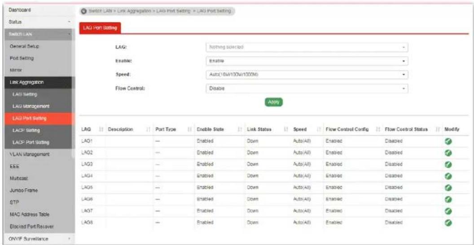Sort table by Flow Control Config column

378,129
